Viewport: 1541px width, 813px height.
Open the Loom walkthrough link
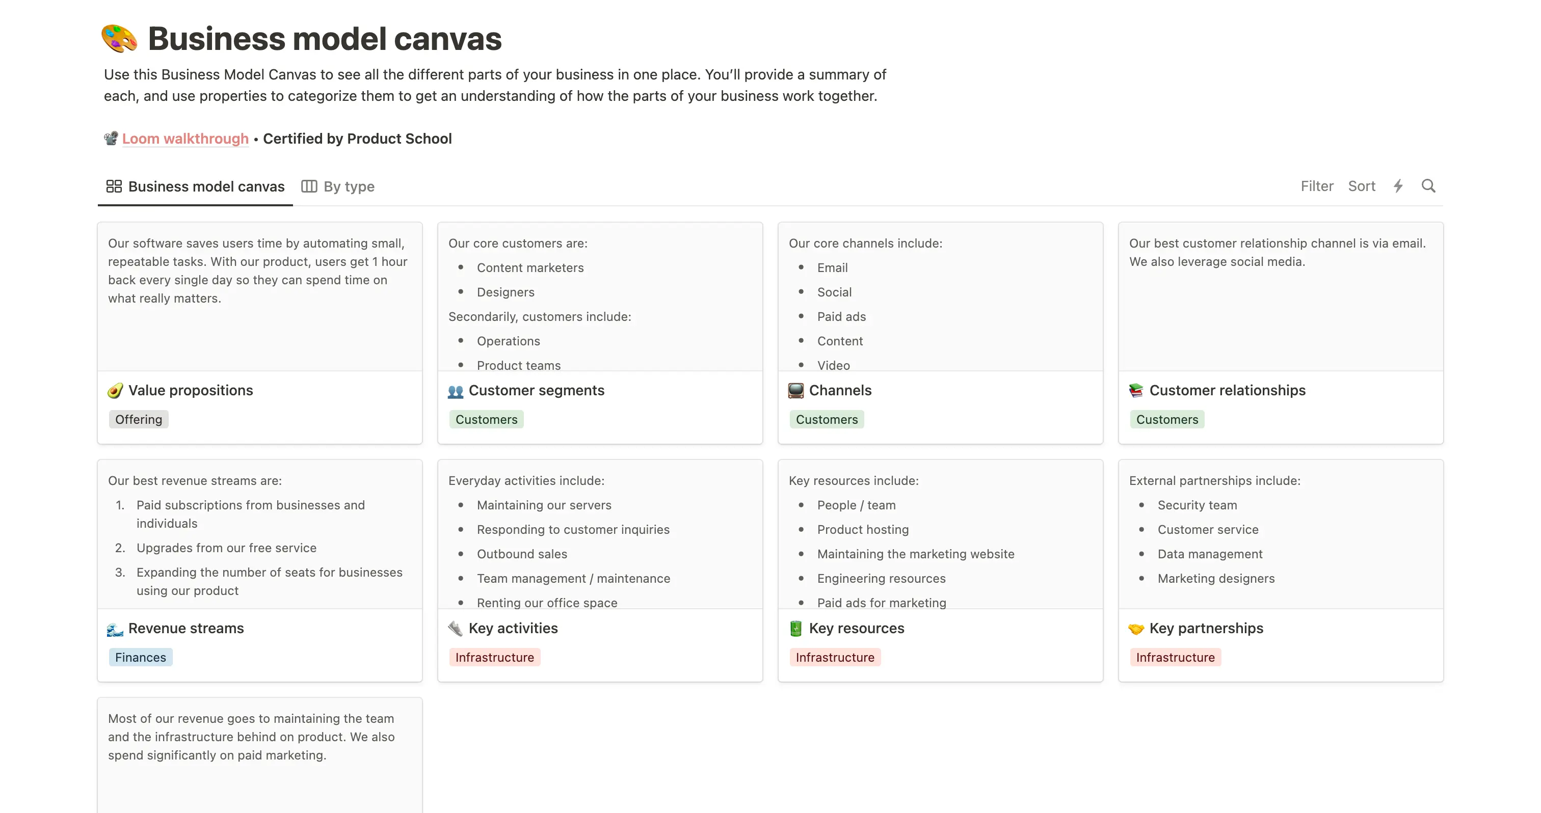(x=185, y=138)
